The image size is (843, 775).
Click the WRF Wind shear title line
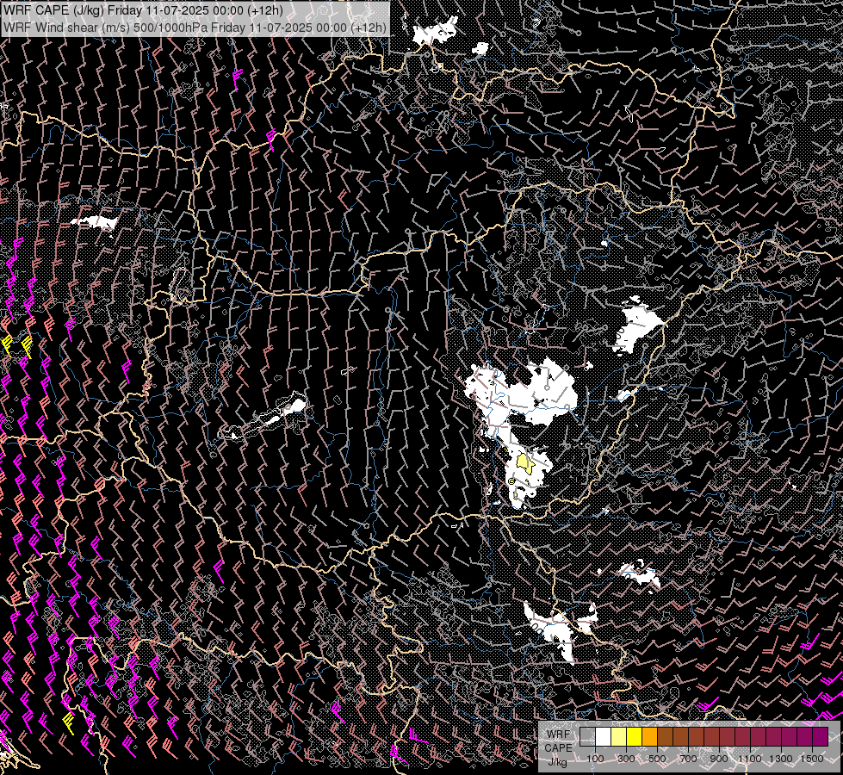pyautogui.click(x=195, y=28)
